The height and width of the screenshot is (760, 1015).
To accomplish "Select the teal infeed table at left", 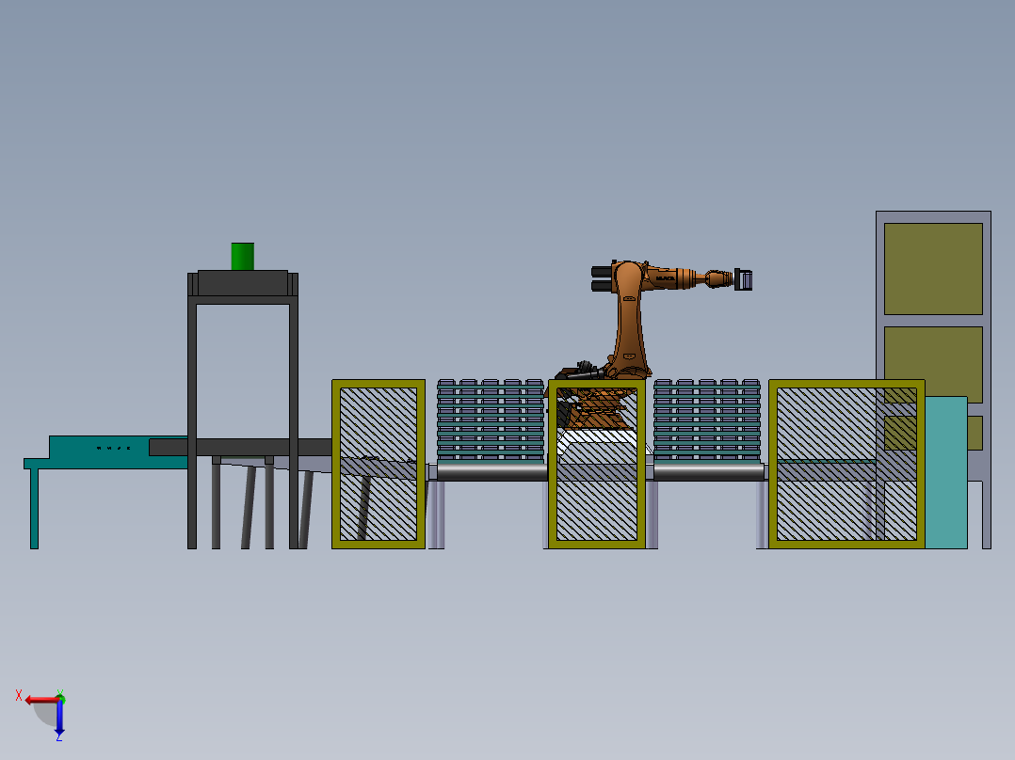I will (106, 452).
